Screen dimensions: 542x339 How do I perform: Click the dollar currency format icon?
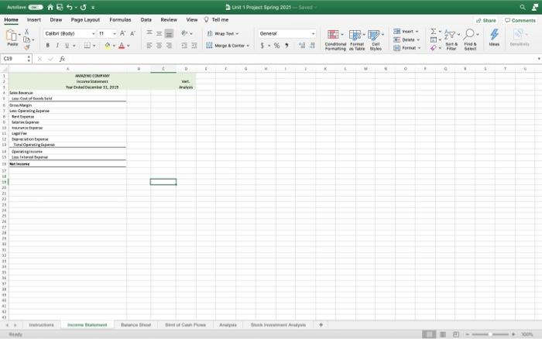[262, 45]
